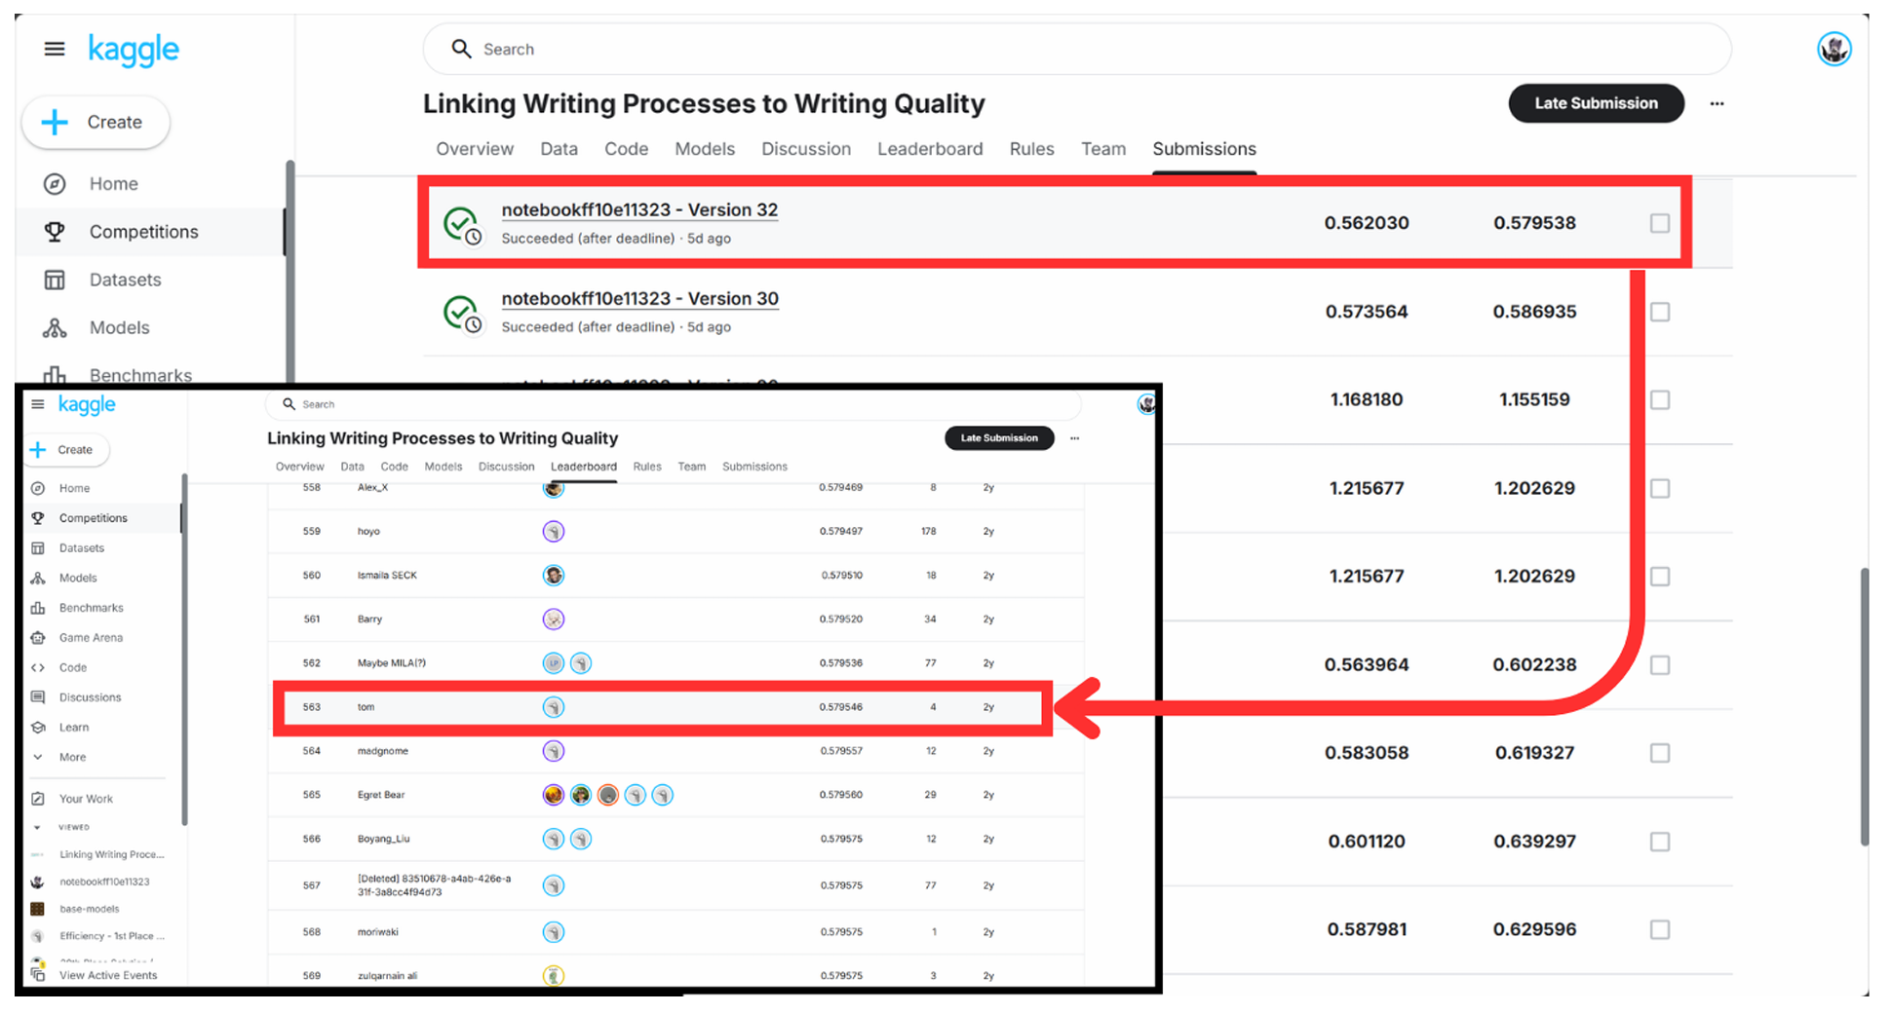Click the avatar of leaderboard user tom
Image resolution: width=1892 pixels, height=1014 pixels.
(x=554, y=707)
